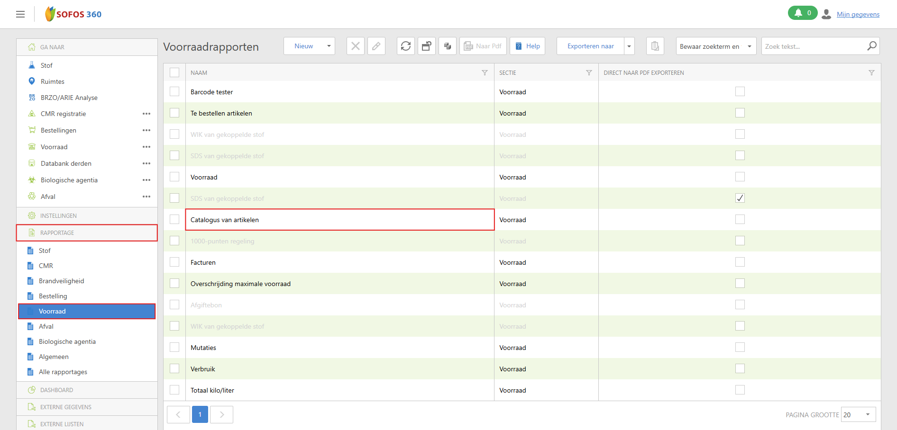Viewport: 897px width, 430px height.
Task: Click the delete X icon
Action: [356, 46]
